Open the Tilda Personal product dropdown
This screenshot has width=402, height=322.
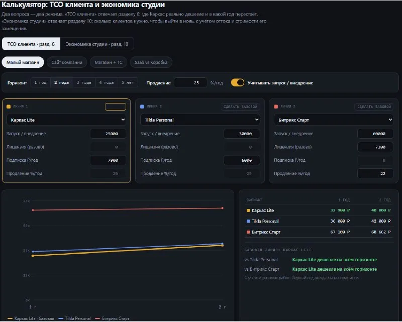(200, 120)
